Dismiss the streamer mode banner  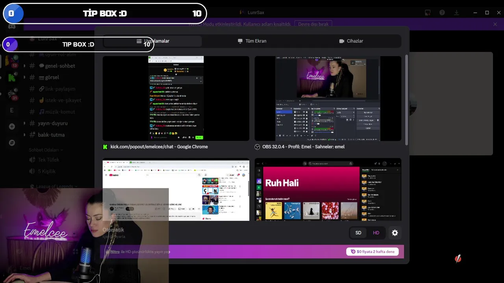[x=495, y=24]
